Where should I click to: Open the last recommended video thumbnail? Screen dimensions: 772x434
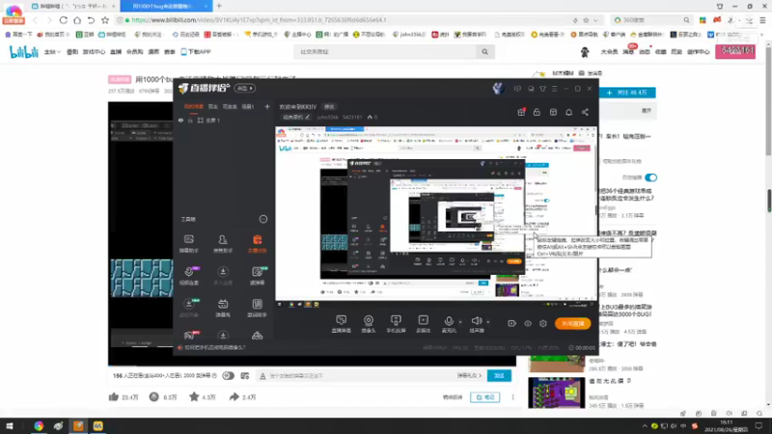click(x=557, y=393)
